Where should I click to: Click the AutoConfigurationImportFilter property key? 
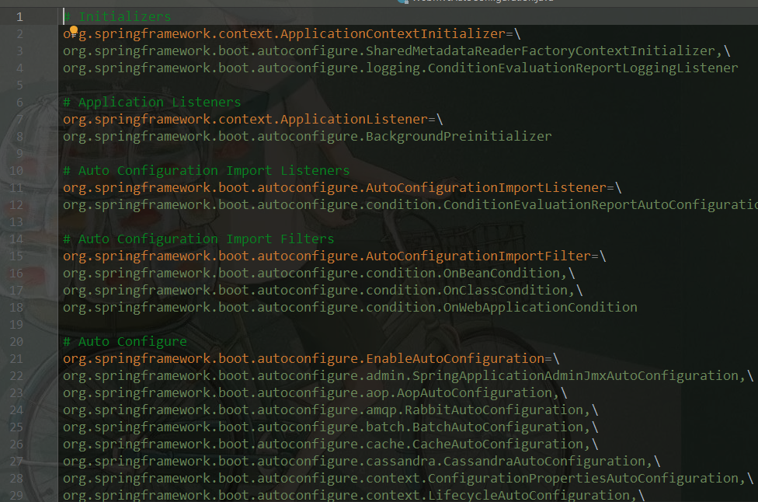(327, 256)
